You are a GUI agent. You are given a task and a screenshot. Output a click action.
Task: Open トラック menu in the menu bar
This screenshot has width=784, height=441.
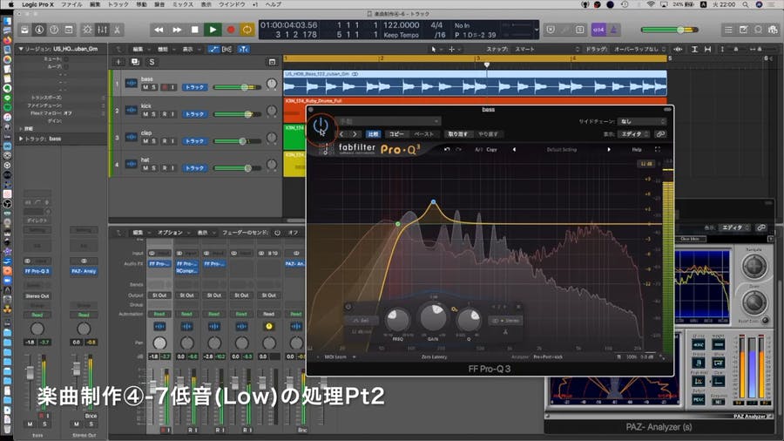(118, 4)
